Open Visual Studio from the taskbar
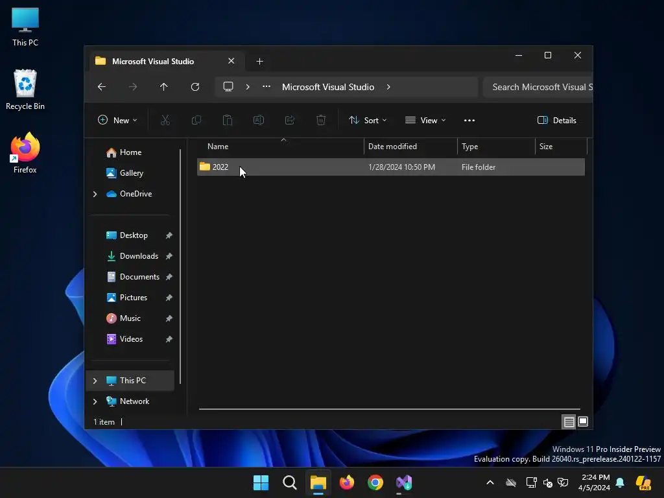The image size is (664, 498). [404, 482]
